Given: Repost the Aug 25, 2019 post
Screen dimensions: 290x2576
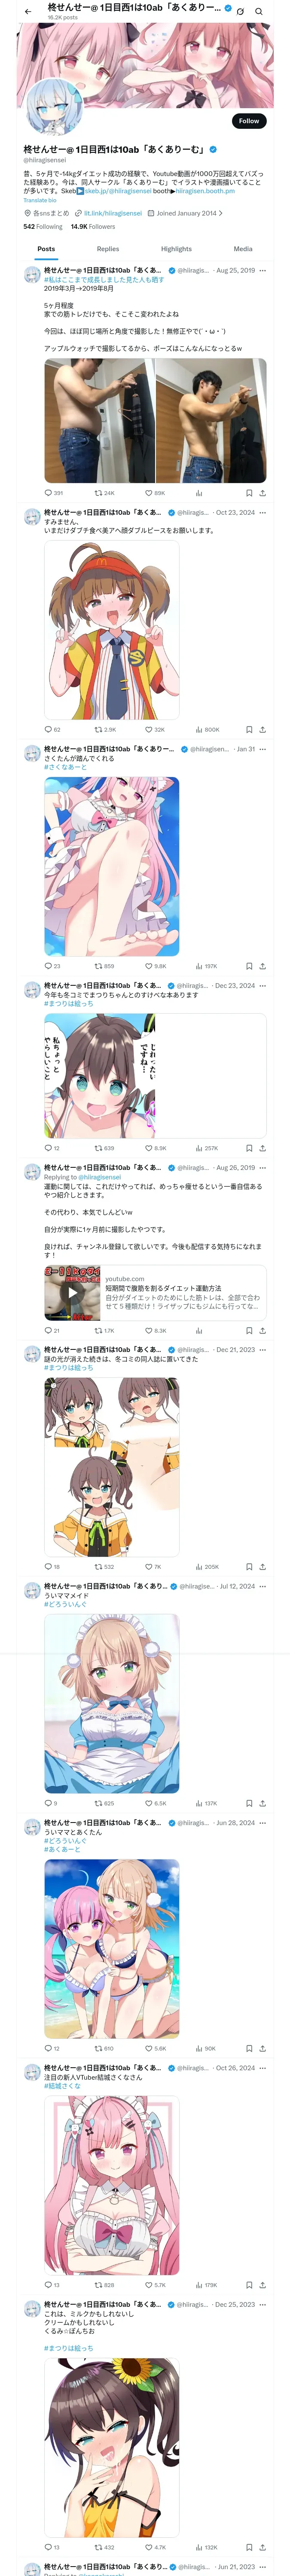Looking at the screenshot, I should click(x=104, y=493).
